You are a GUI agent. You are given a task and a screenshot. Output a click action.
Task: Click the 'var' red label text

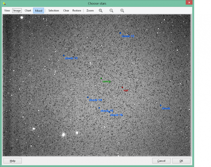[x=126, y=90]
